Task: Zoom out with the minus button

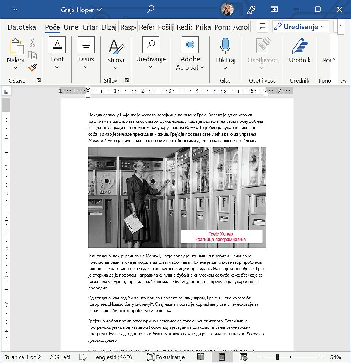Action: 259,357
